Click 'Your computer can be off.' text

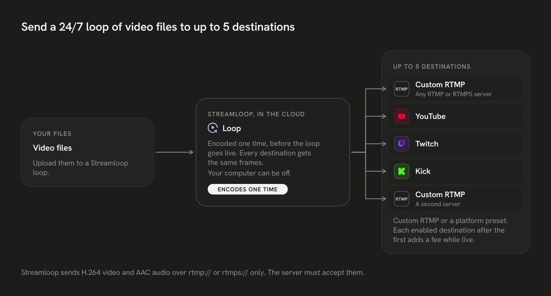(x=249, y=173)
